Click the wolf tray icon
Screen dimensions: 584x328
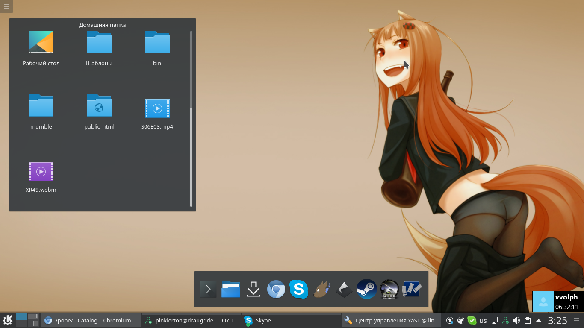point(461,320)
